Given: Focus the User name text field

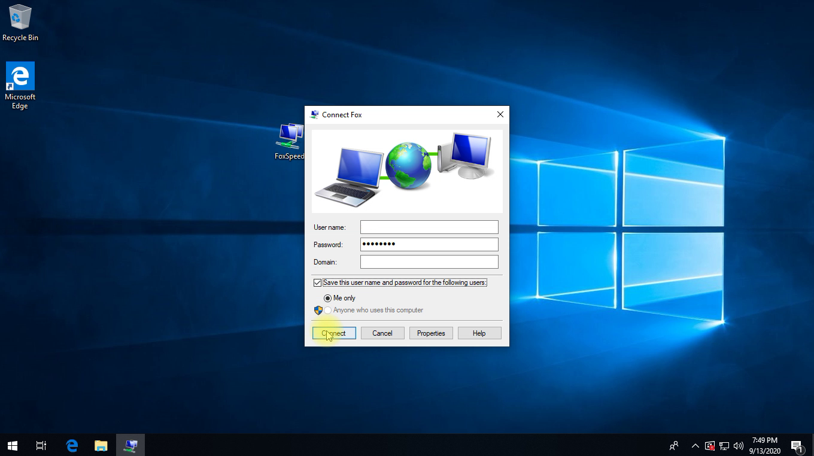Looking at the screenshot, I should (429, 227).
